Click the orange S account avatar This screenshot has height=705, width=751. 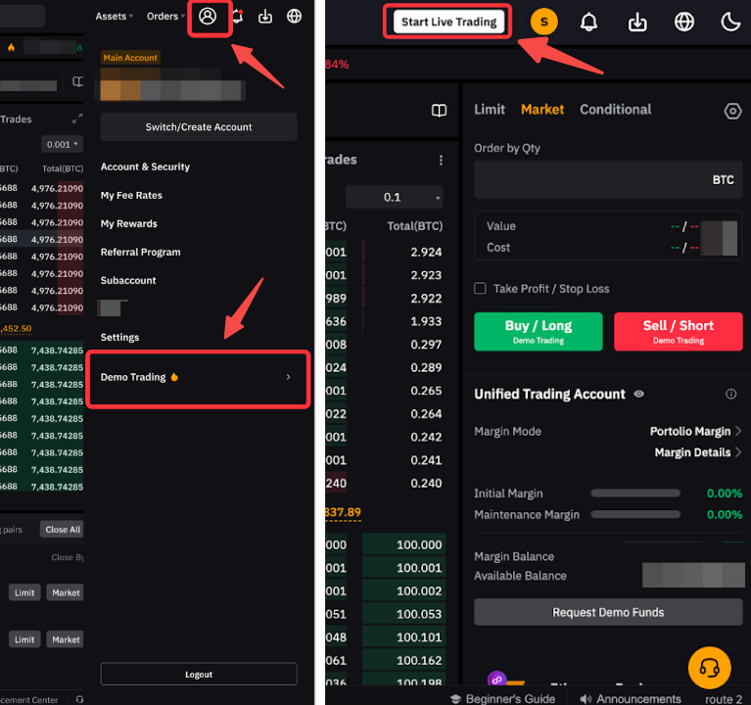pyautogui.click(x=544, y=22)
